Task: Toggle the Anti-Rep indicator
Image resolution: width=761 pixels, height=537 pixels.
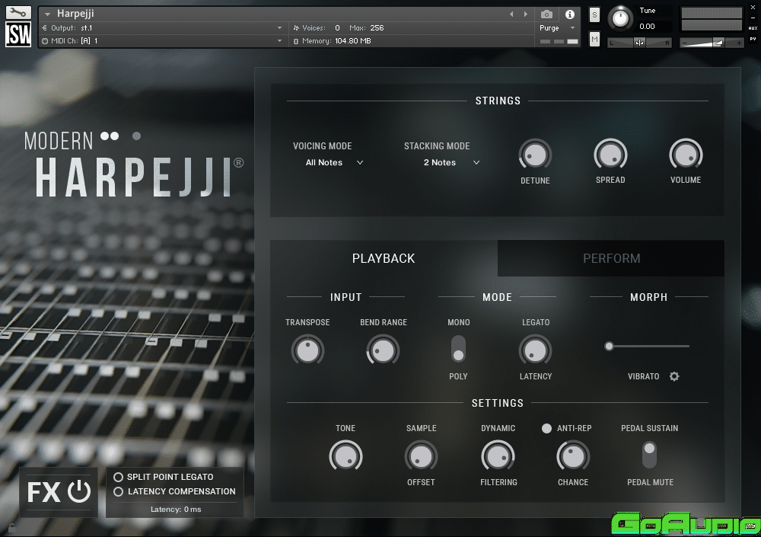Action: [546, 429]
